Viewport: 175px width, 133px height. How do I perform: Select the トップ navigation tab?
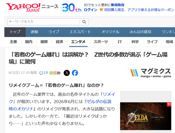point(15,32)
